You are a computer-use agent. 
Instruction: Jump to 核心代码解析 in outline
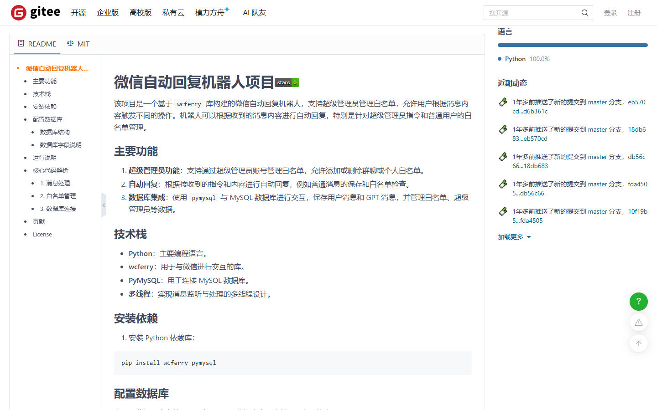coord(51,170)
